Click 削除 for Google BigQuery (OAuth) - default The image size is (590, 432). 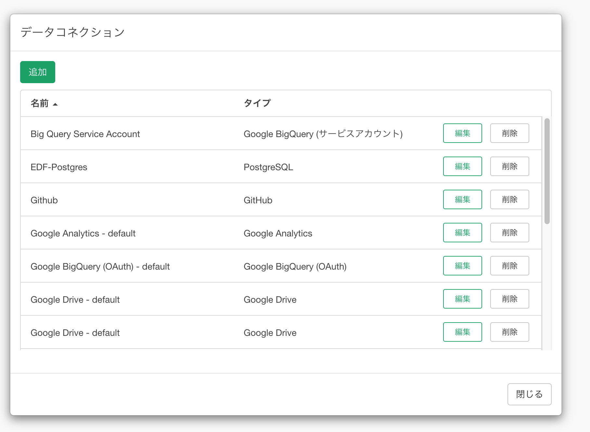coord(509,266)
